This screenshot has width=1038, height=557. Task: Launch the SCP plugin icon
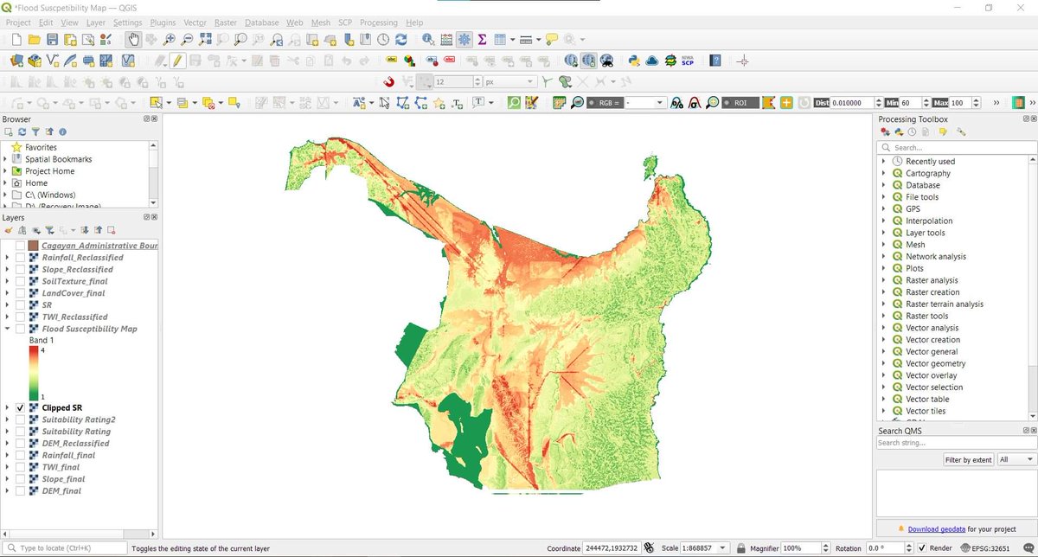[688, 61]
